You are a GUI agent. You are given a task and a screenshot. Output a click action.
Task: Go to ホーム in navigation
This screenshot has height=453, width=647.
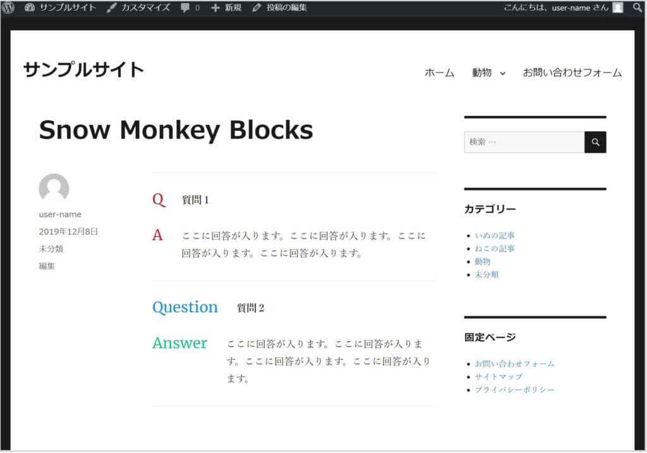click(x=439, y=73)
